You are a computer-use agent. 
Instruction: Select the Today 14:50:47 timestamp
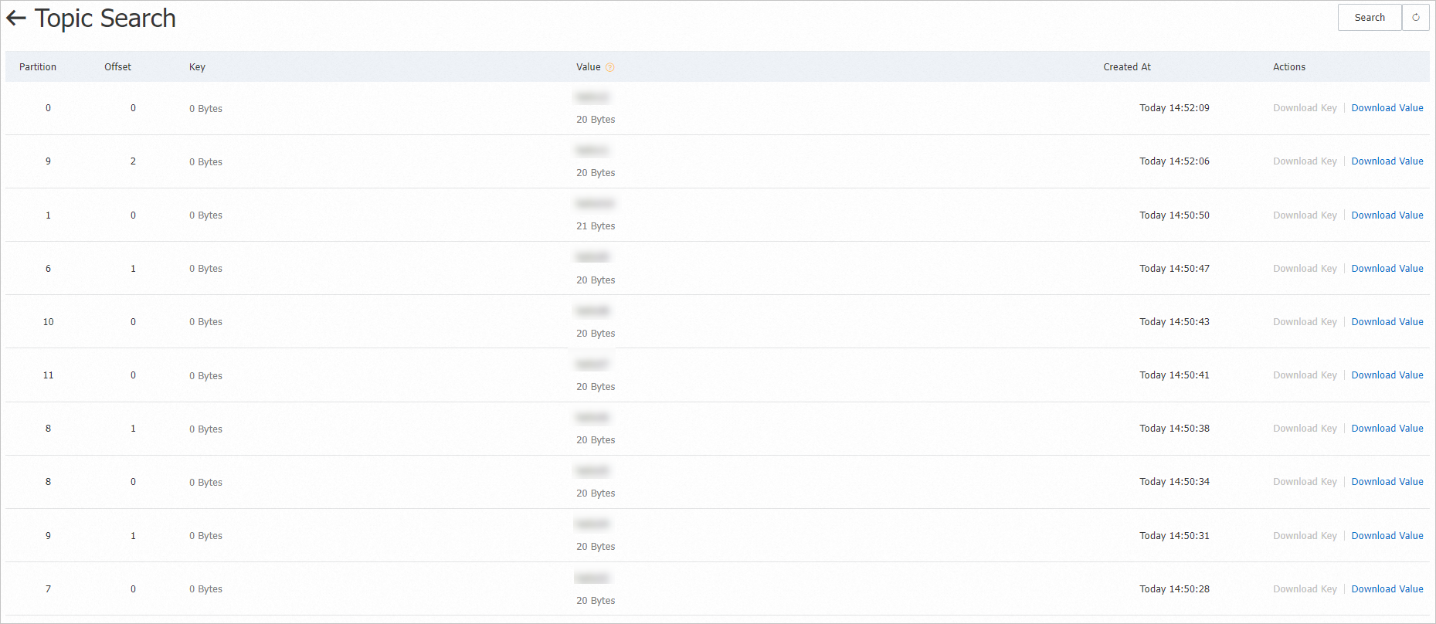(1174, 269)
